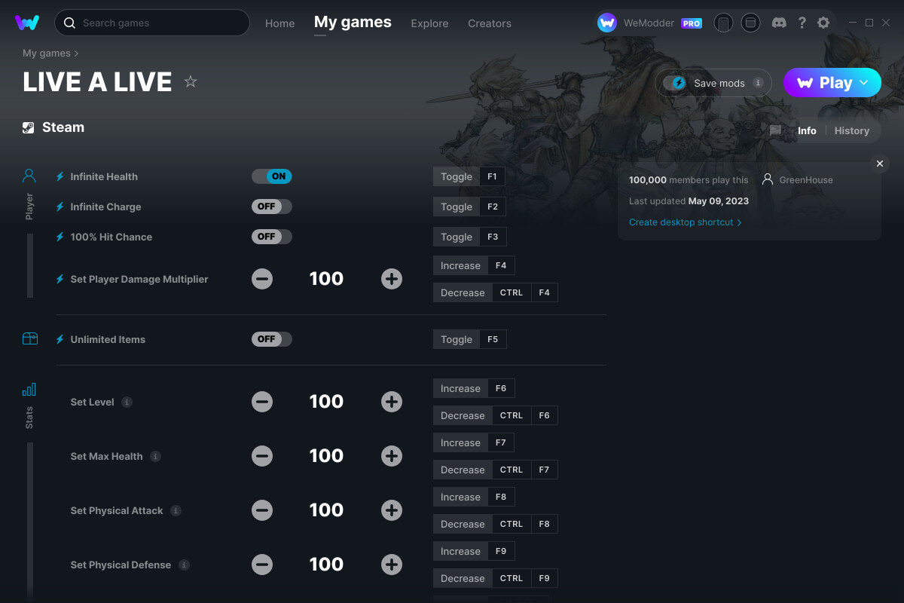Open the Creators tab
The image size is (904, 603).
coord(490,23)
